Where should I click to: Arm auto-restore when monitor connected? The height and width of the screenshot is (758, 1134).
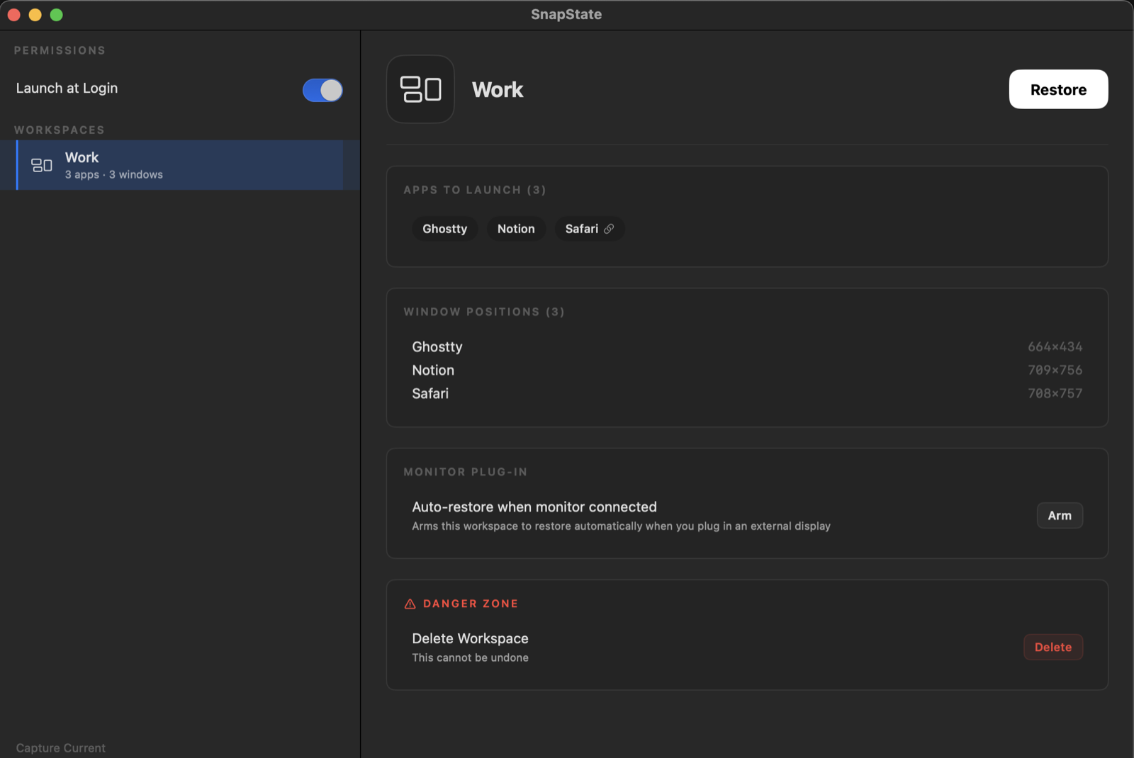1060,516
